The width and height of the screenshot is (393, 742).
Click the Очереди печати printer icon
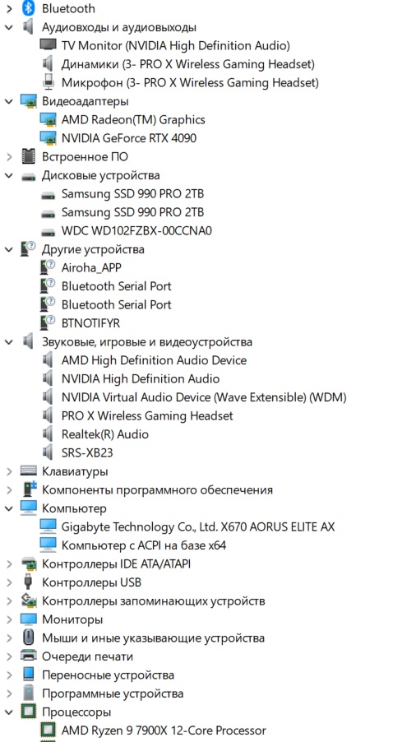pyautogui.click(x=29, y=656)
